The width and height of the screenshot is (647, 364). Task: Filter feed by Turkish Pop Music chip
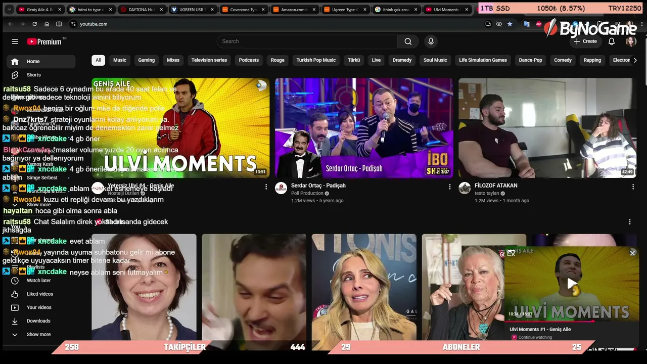pyautogui.click(x=316, y=60)
